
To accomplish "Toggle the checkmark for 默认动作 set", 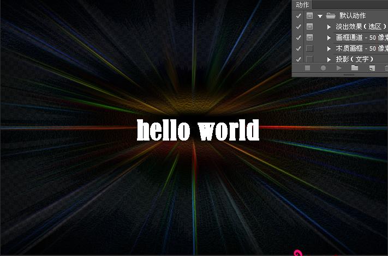I will [x=299, y=16].
